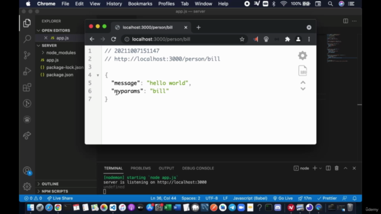Toggle the JSON viewer raw view icon
This screenshot has width=381, height=214.
point(302,71)
